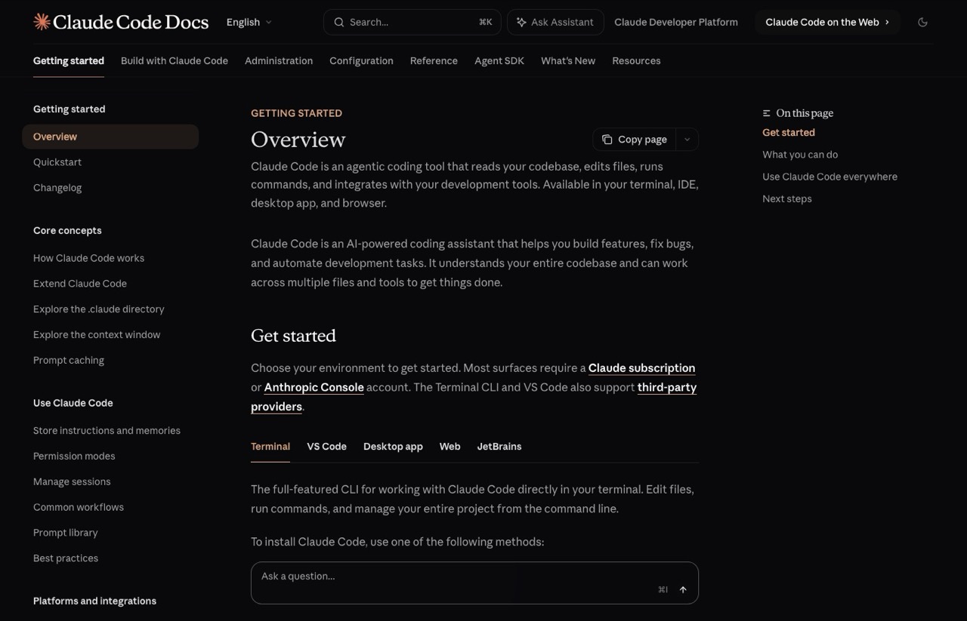Viewport: 967px width, 621px height.
Task: Click the On this page list icon
Action: [767, 113]
